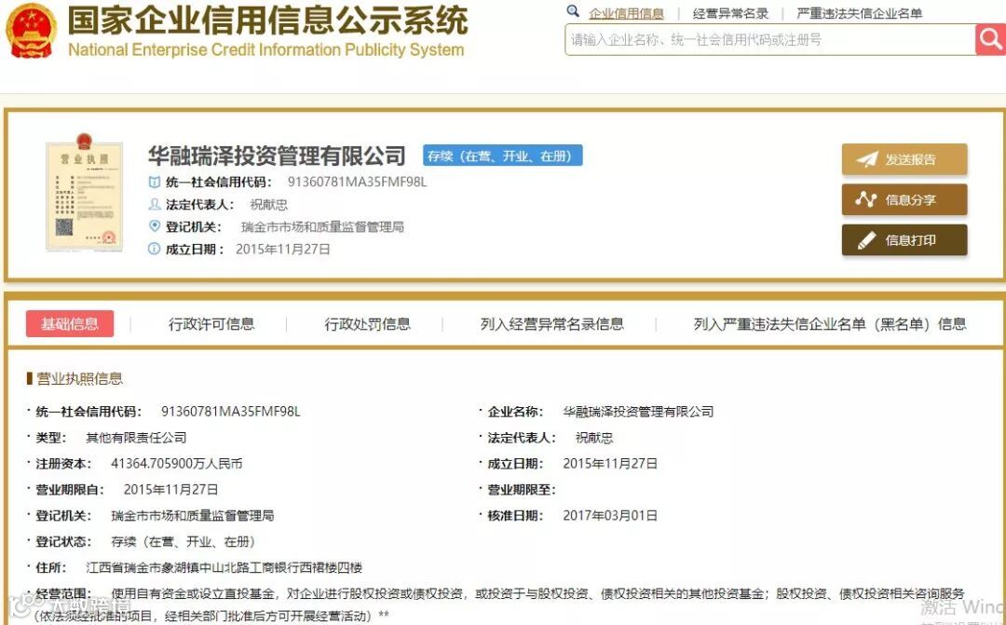
Task: Click the 登记状态 value 存续（在营、开业、在册）
Action: [183, 542]
